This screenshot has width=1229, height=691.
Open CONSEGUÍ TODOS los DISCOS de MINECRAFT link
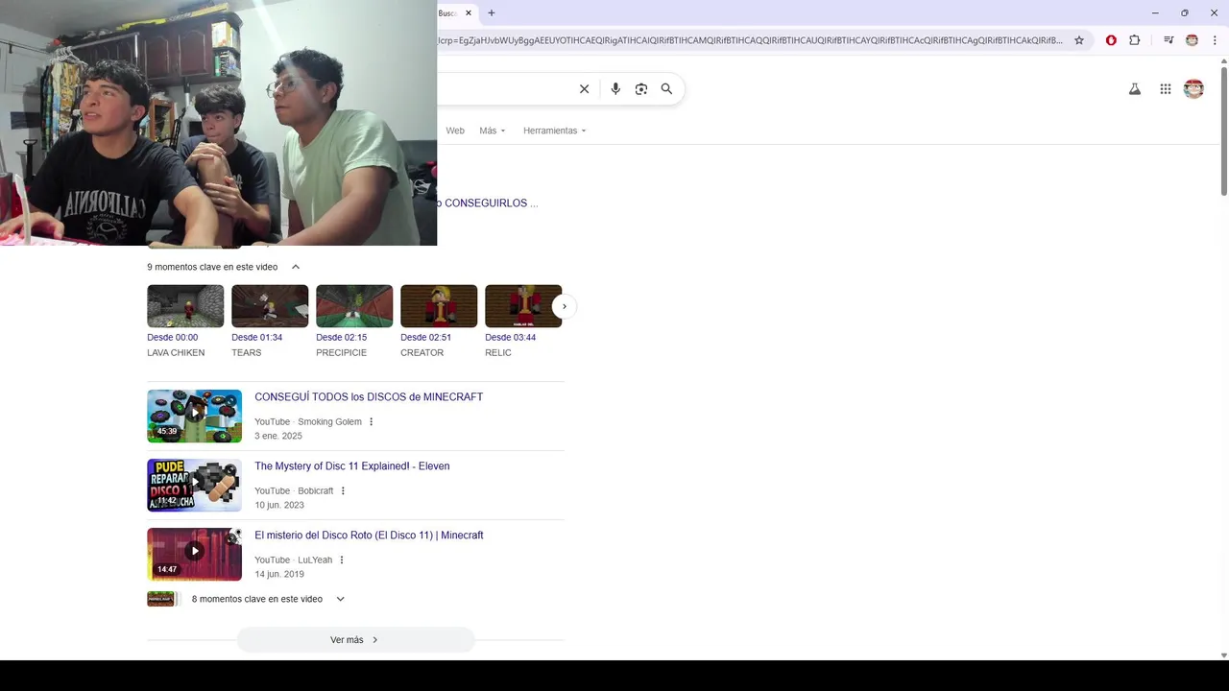coord(369,397)
